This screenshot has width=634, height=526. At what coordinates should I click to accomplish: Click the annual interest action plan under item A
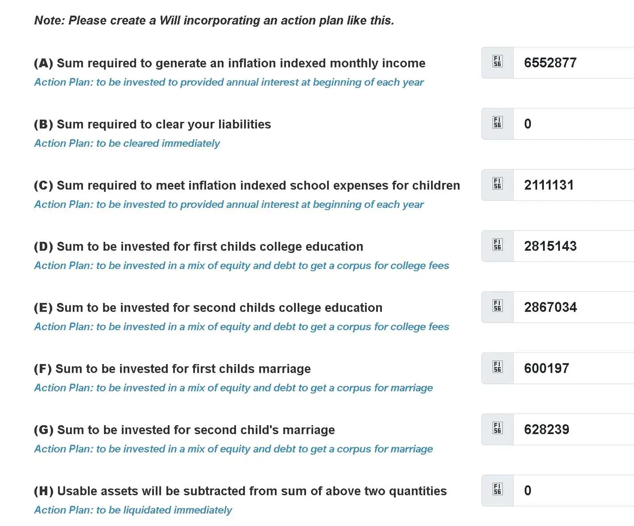click(229, 82)
